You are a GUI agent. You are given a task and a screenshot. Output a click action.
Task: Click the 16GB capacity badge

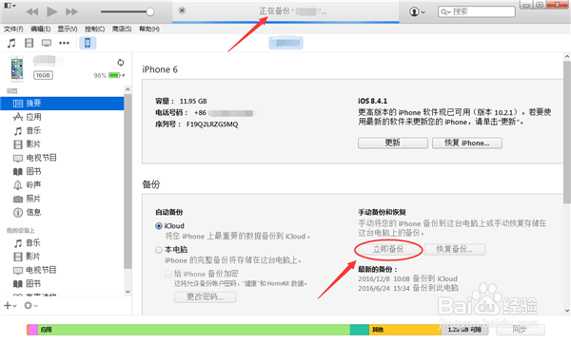pos(44,75)
